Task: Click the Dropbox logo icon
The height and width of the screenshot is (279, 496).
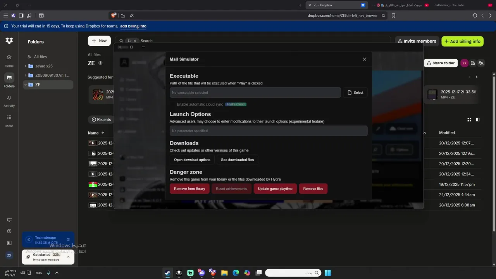Action: click(x=9, y=41)
